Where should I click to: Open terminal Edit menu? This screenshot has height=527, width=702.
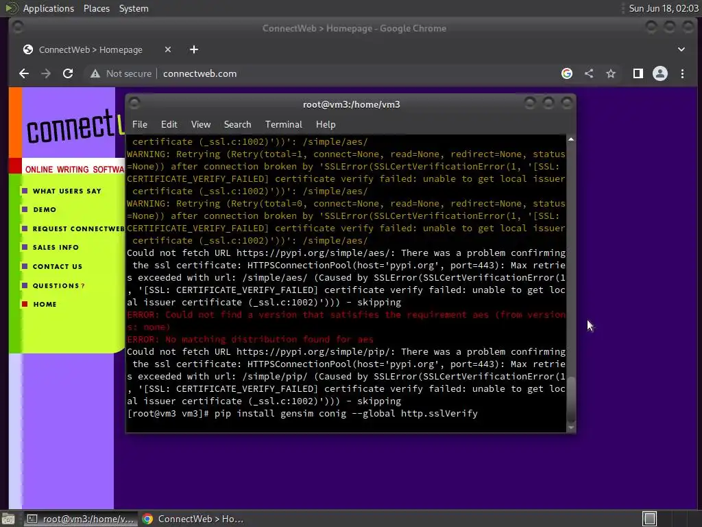pos(169,124)
